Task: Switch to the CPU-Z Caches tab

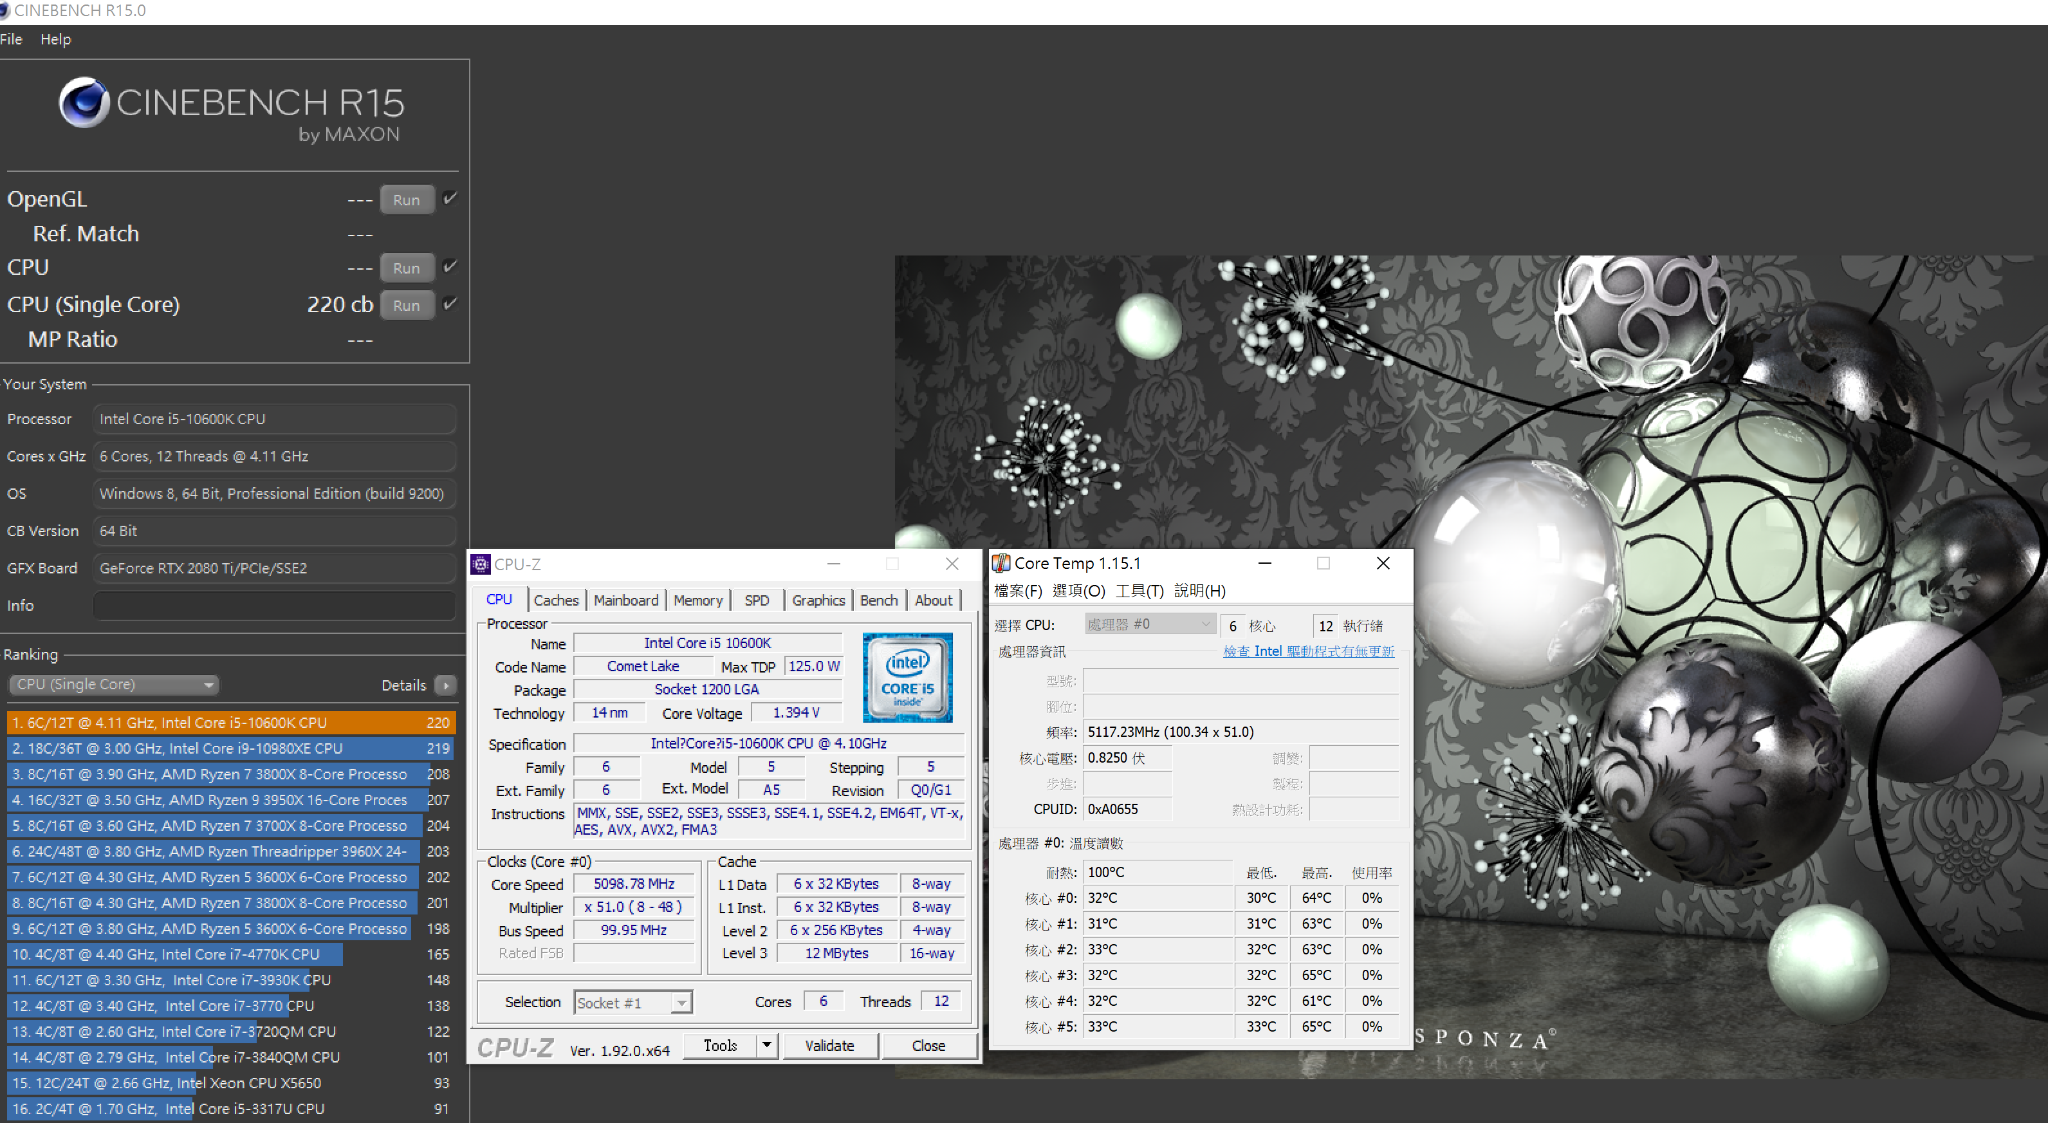Action: [x=556, y=600]
